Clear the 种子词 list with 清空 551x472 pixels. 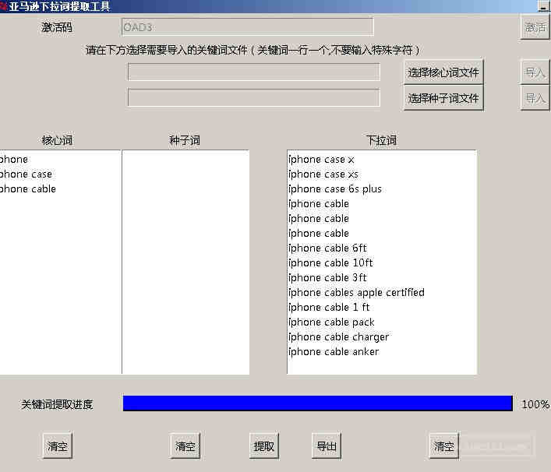tap(185, 446)
